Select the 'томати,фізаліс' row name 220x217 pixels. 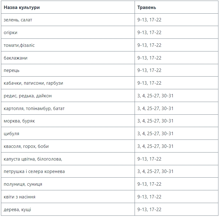[x=19, y=45]
